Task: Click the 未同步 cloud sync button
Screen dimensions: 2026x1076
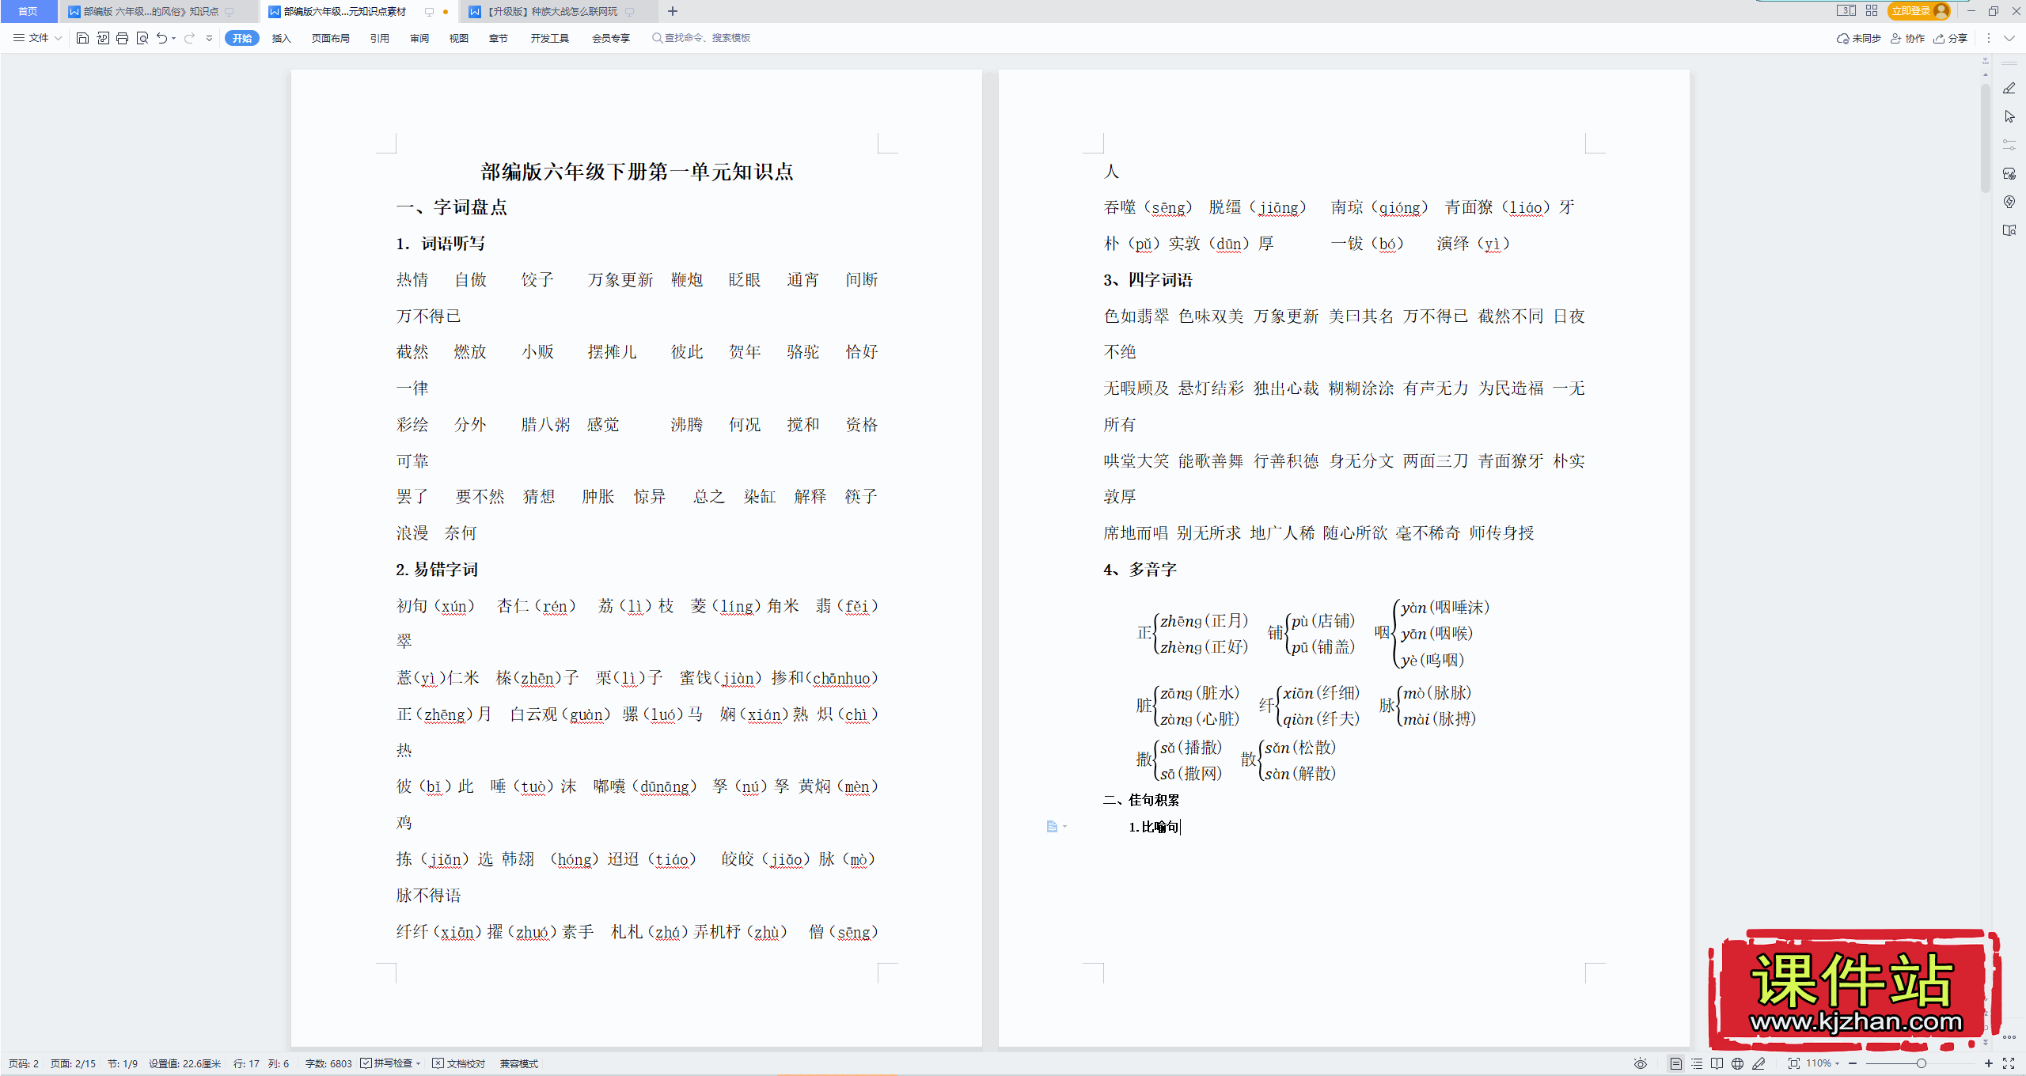Action: pos(1858,38)
